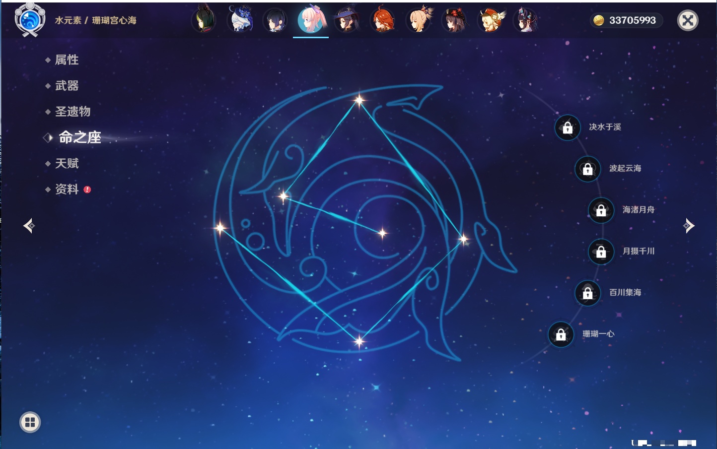The image size is (717, 449).
Task: Switch to Furina's white-haired blue hat portrait
Action: point(240,20)
